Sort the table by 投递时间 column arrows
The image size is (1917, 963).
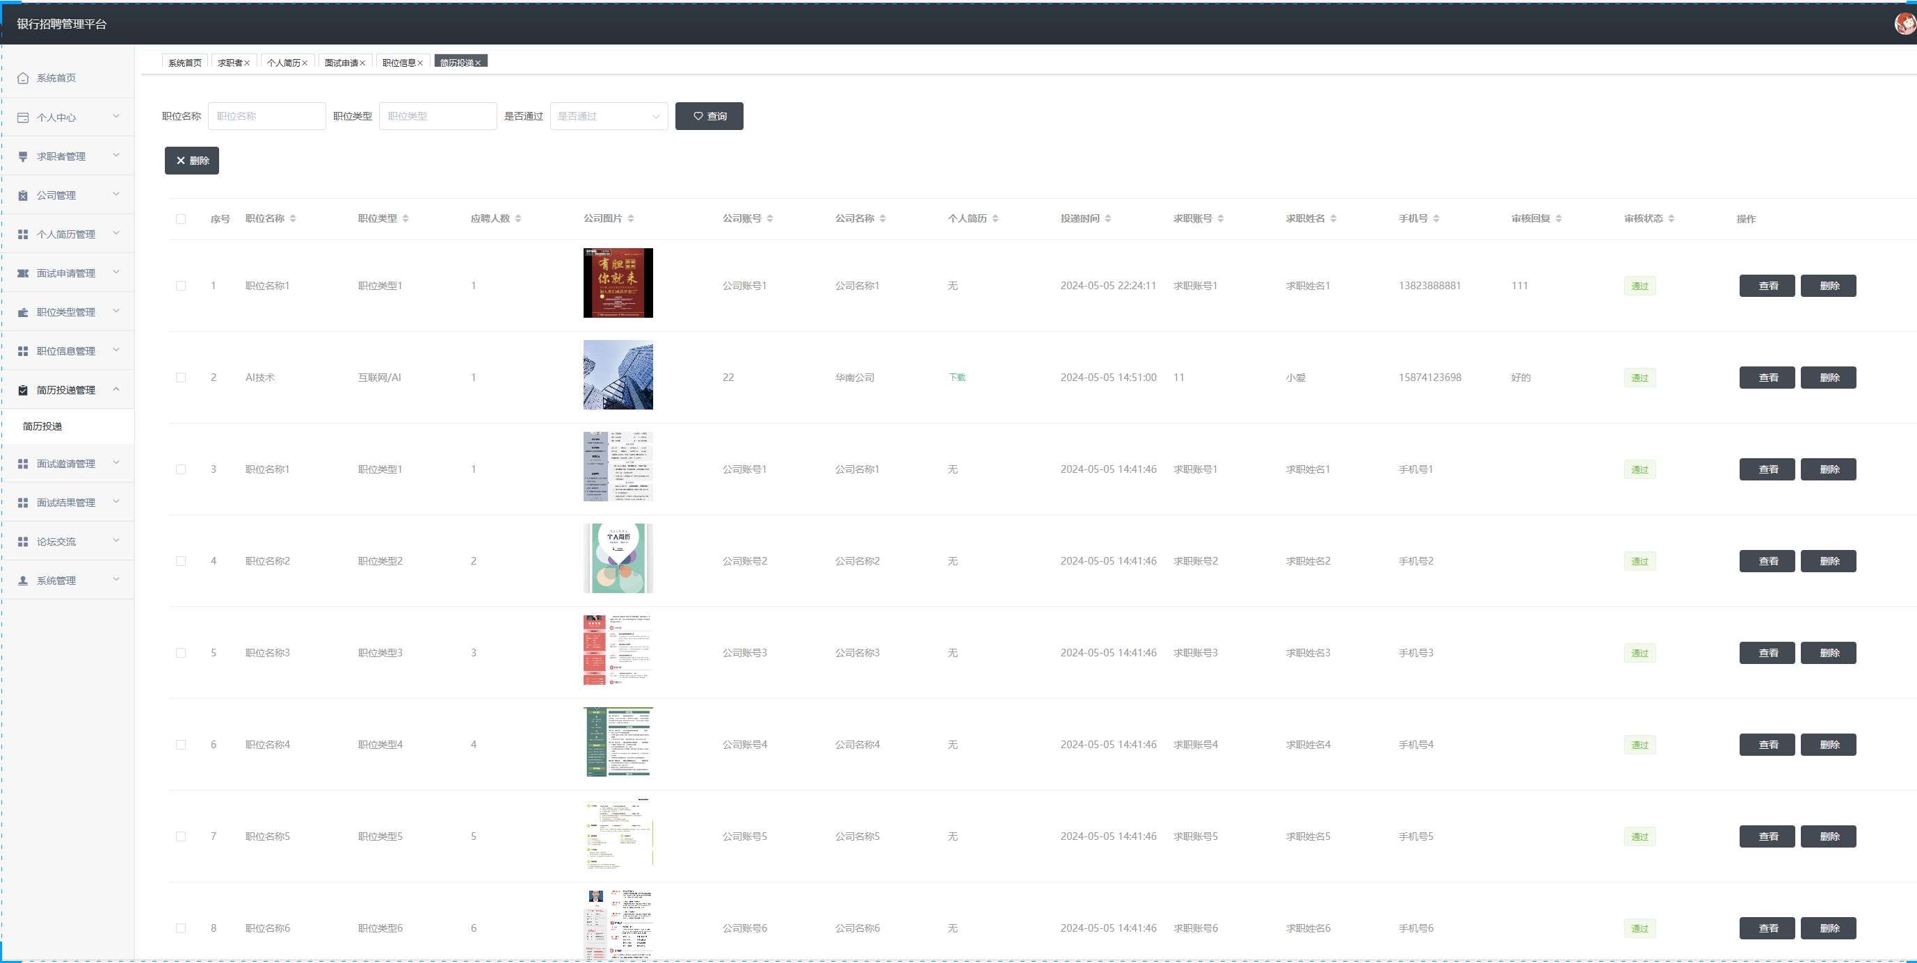[x=1108, y=218]
